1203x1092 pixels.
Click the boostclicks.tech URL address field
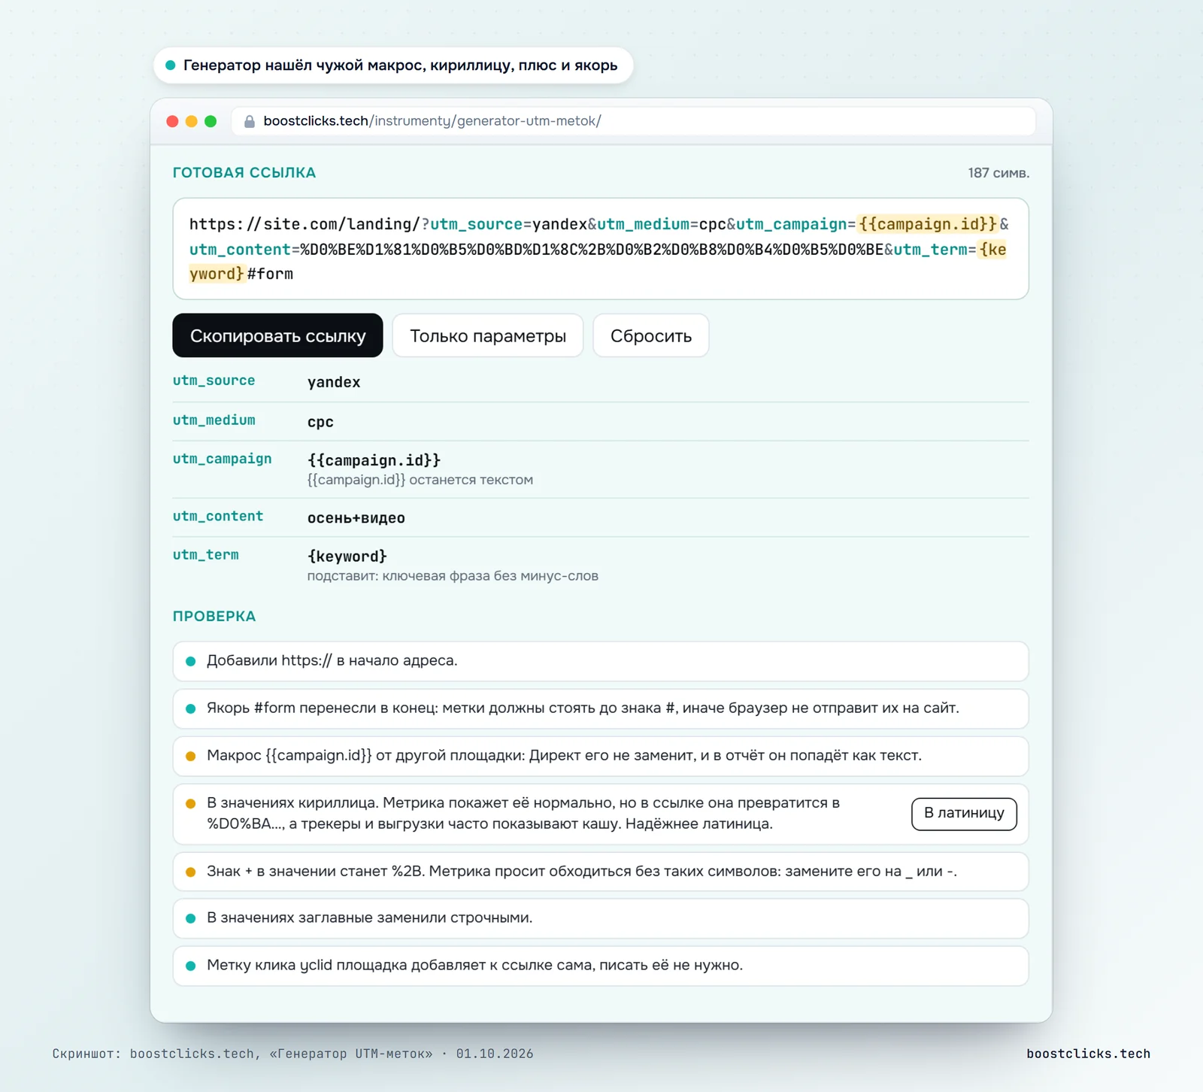coord(633,121)
